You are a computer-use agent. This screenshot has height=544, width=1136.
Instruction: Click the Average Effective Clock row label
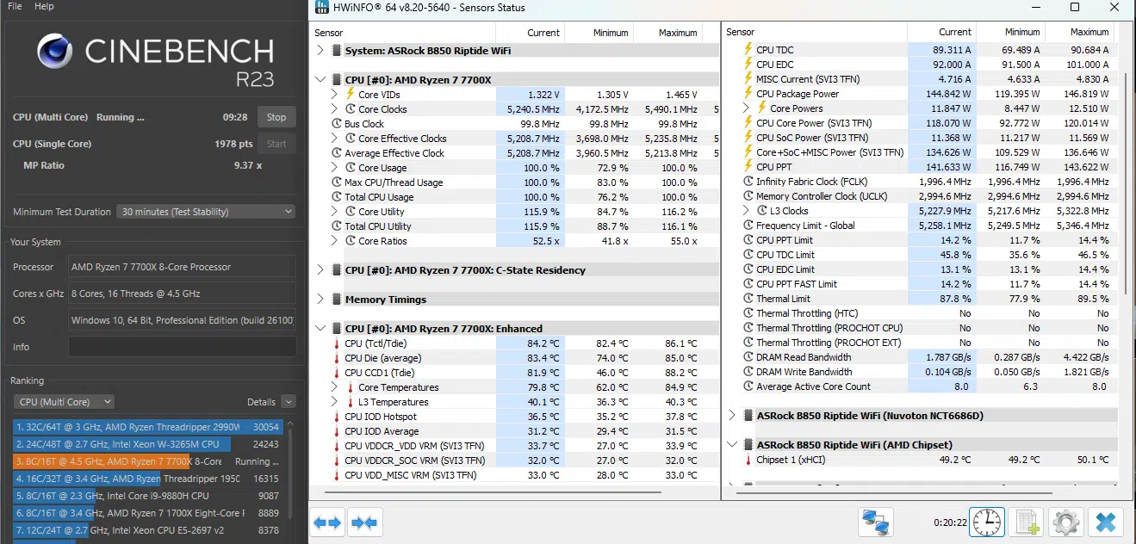[x=394, y=153]
